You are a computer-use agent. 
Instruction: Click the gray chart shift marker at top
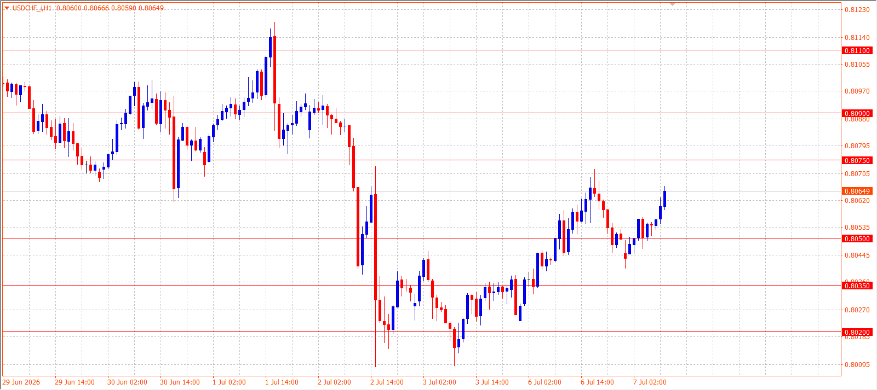point(673,4)
